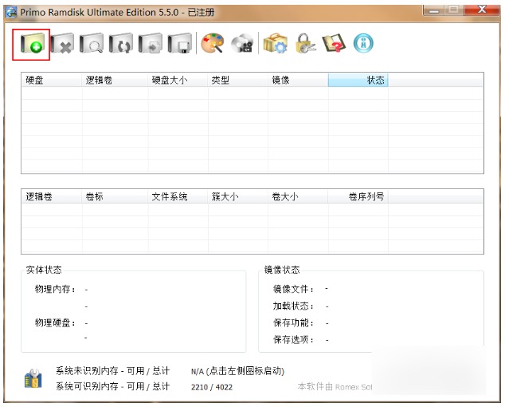Delete the selected RAM disk
Viewport: 505px width, 407px height.
[62, 43]
